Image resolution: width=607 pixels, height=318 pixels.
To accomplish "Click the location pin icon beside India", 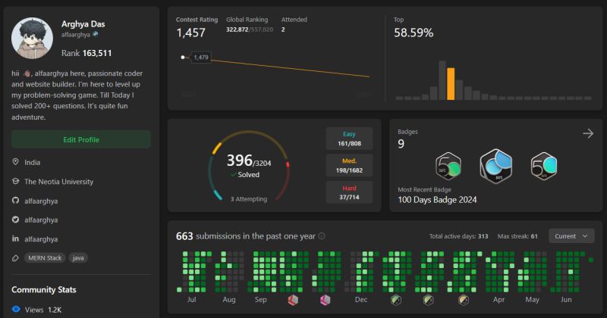I will [x=15, y=162].
